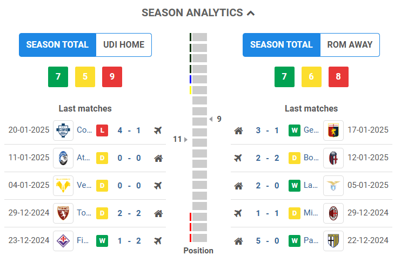Click the AC Milan club crest
The image size is (401, 255).
coord(333,213)
